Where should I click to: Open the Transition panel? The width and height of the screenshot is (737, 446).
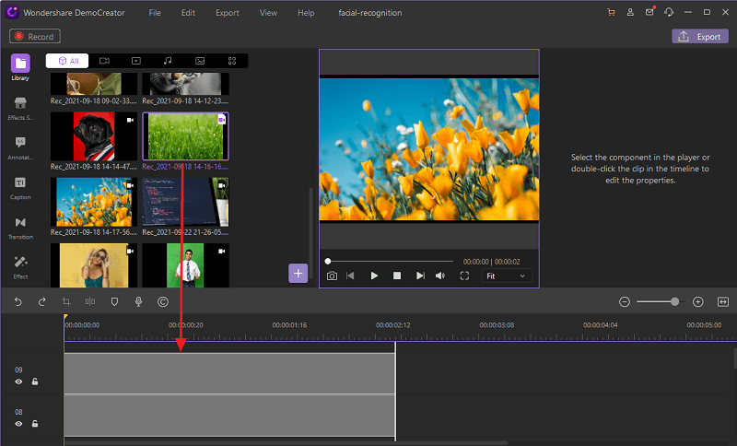(x=20, y=228)
